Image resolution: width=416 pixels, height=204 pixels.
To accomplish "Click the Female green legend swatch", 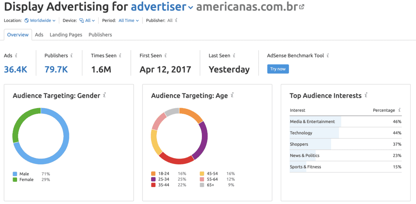I will click(x=15, y=180).
